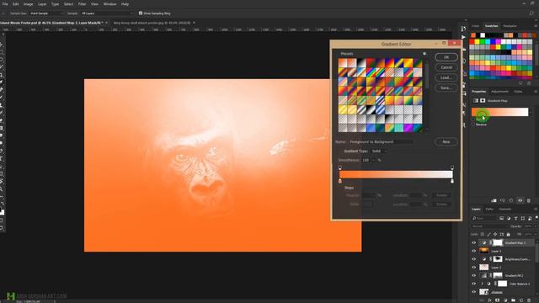Open gradient picker arrow in Properties
This screenshot has height=303, width=539.
tap(531, 112)
